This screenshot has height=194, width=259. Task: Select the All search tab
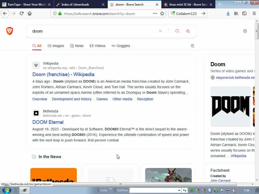tap(37, 46)
